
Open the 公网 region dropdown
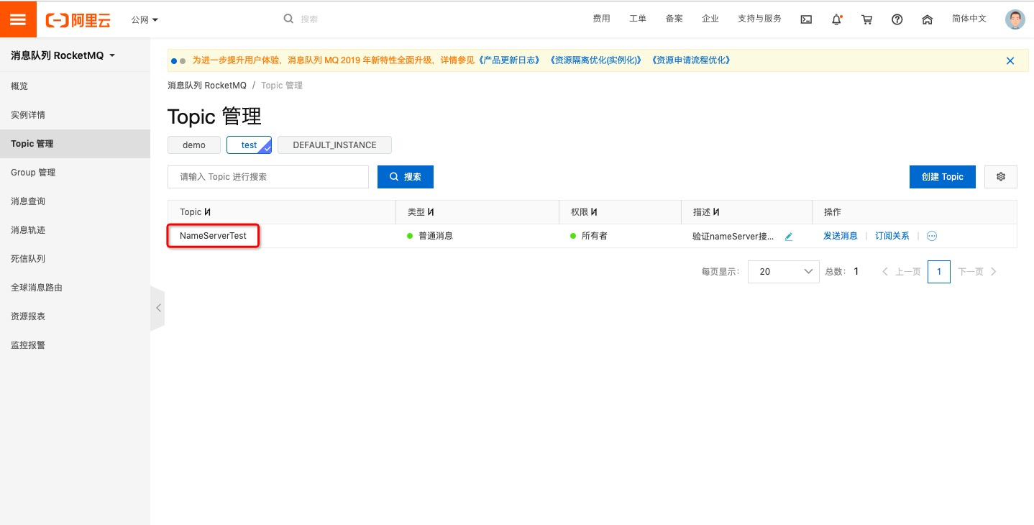coord(145,19)
